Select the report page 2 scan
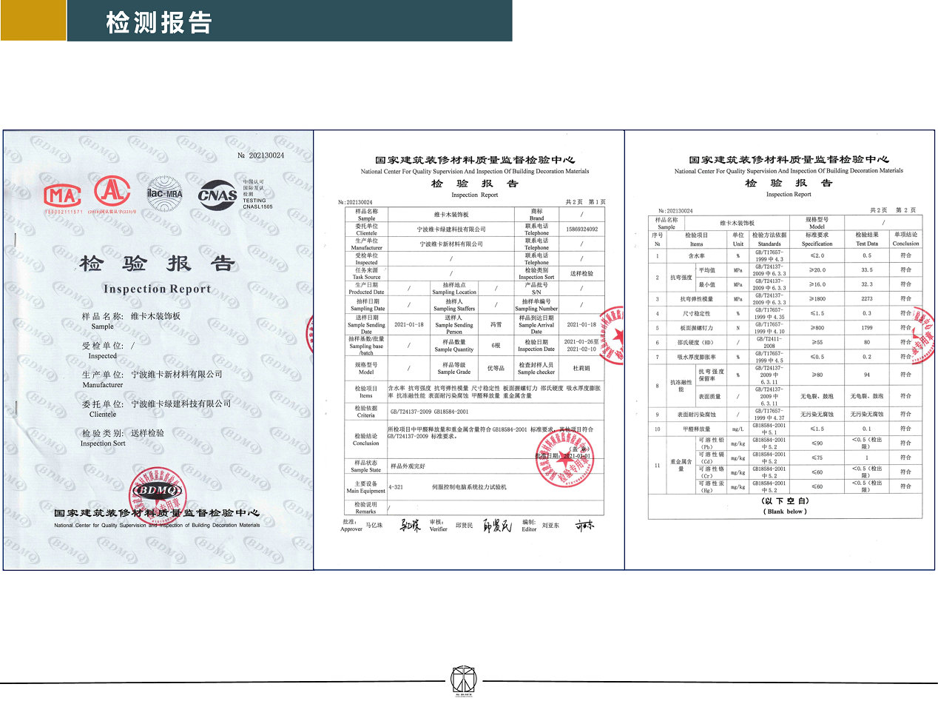The width and height of the screenshot is (938, 704). point(780,350)
